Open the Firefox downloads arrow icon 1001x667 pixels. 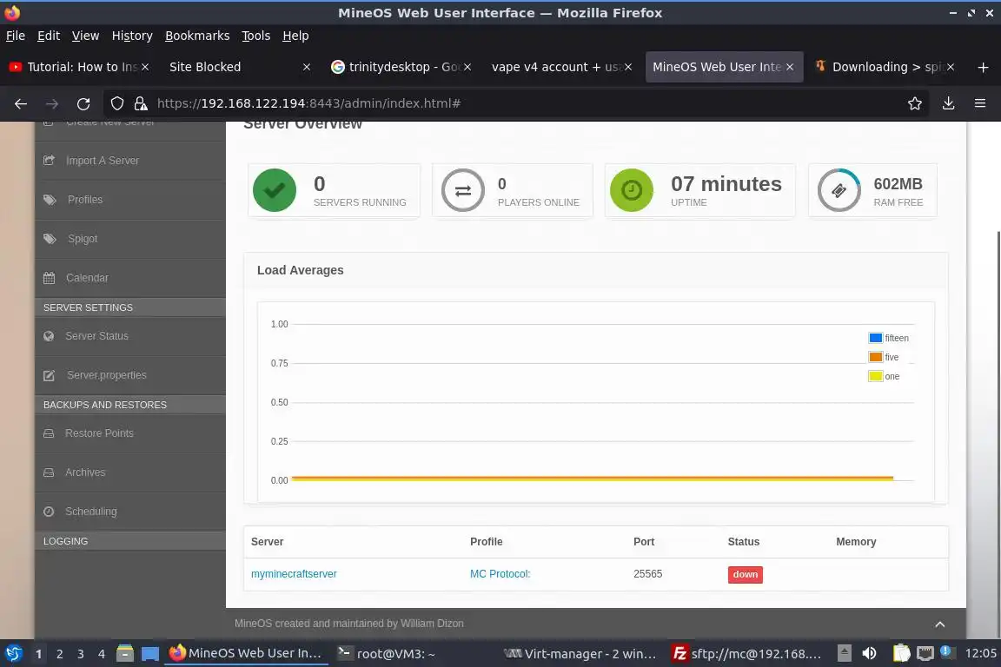pyautogui.click(x=948, y=103)
